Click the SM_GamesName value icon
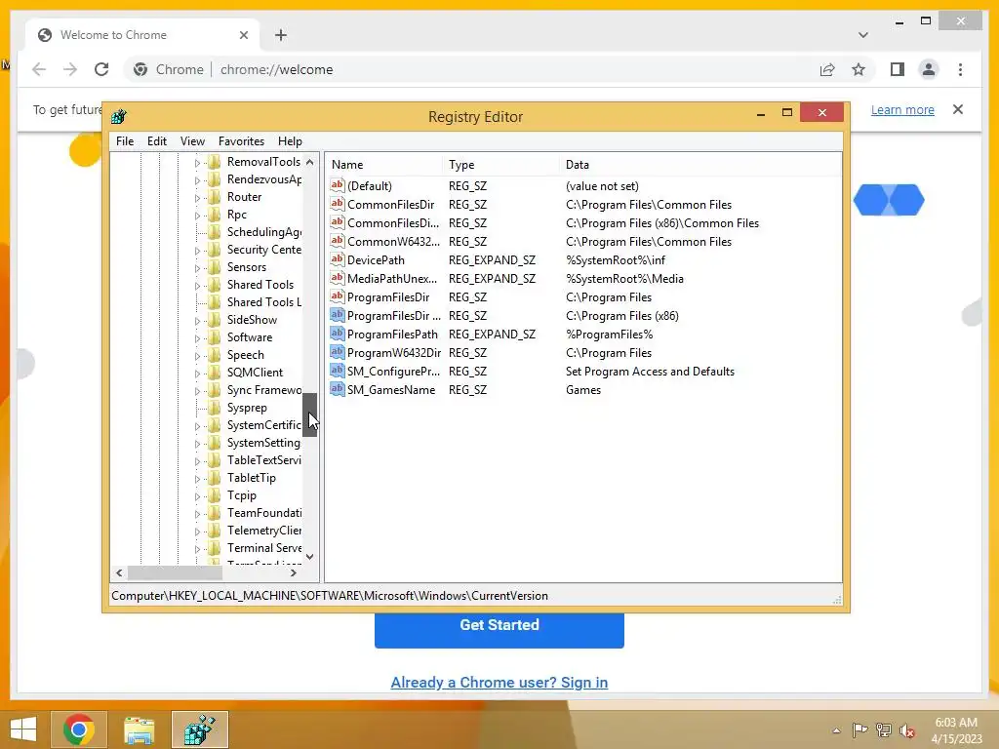Image resolution: width=999 pixels, height=749 pixels. pyautogui.click(x=337, y=388)
